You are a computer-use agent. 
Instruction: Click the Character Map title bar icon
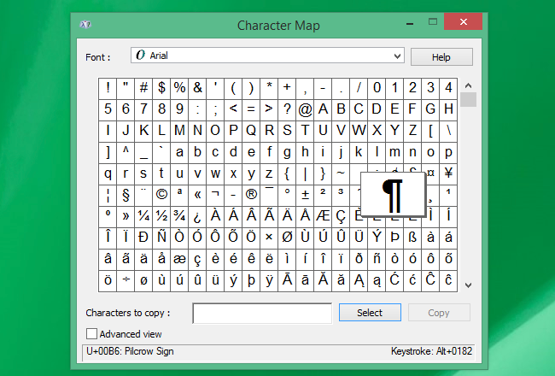click(x=87, y=26)
